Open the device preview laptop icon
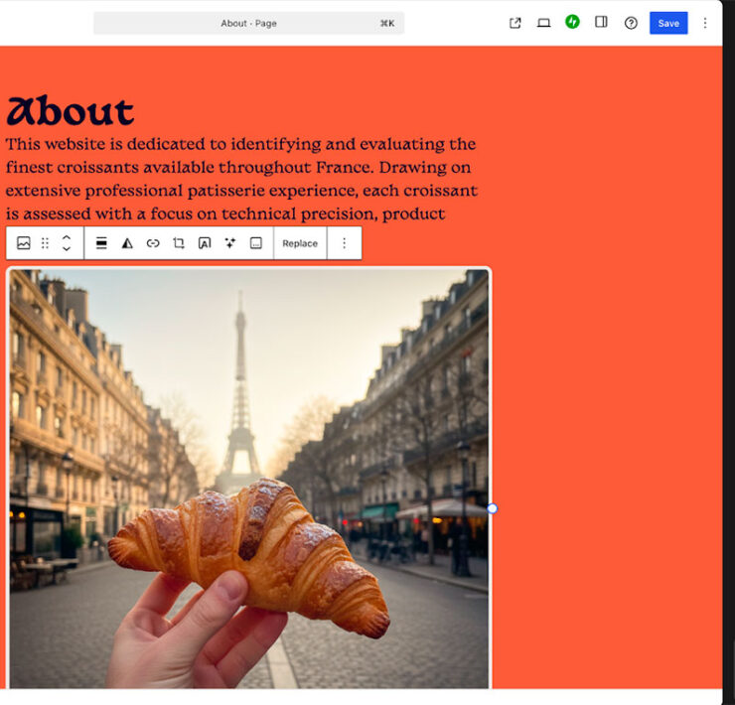Image resolution: width=735 pixels, height=705 pixels. [x=543, y=23]
